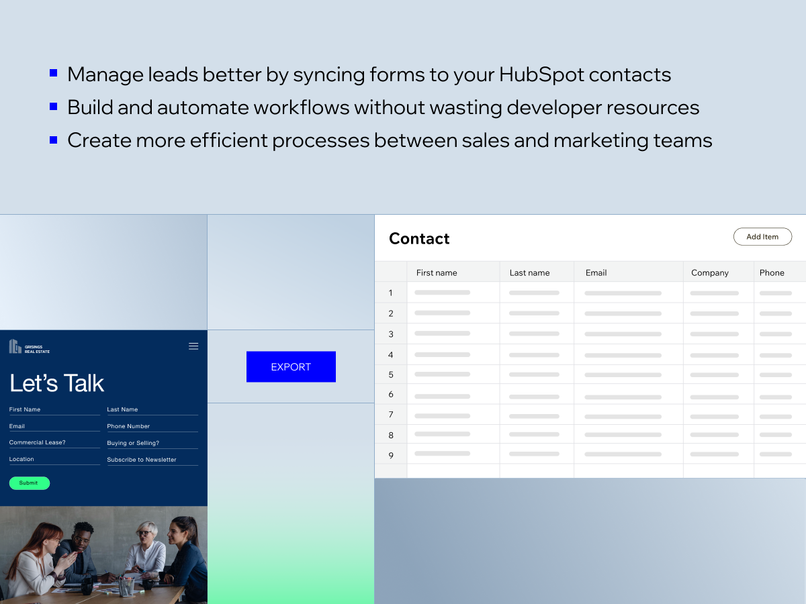Select the First Name input field
The height and width of the screenshot is (604, 806).
coord(54,410)
